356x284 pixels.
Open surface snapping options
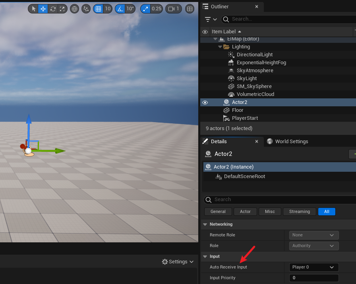[86, 9]
